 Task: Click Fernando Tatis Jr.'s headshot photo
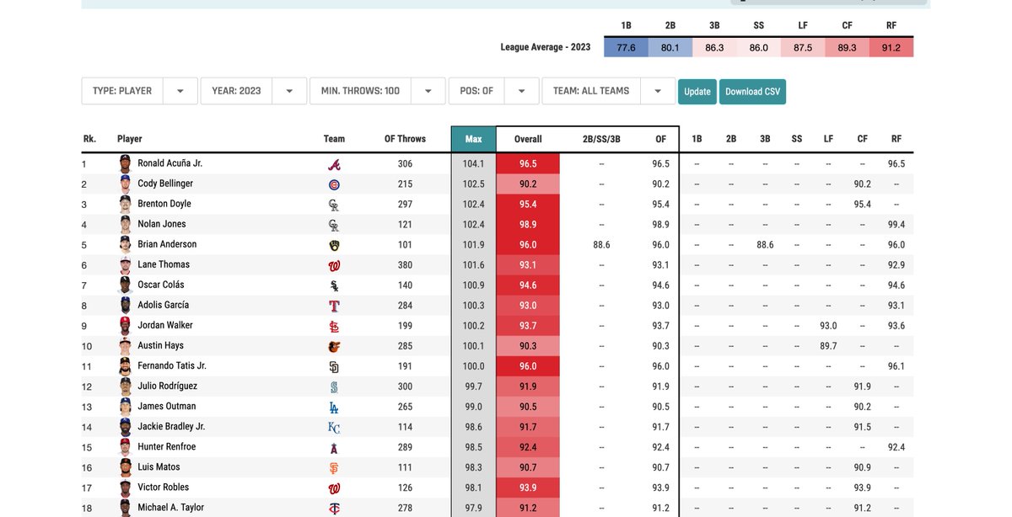pyautogui.click(x=126, y=365)
